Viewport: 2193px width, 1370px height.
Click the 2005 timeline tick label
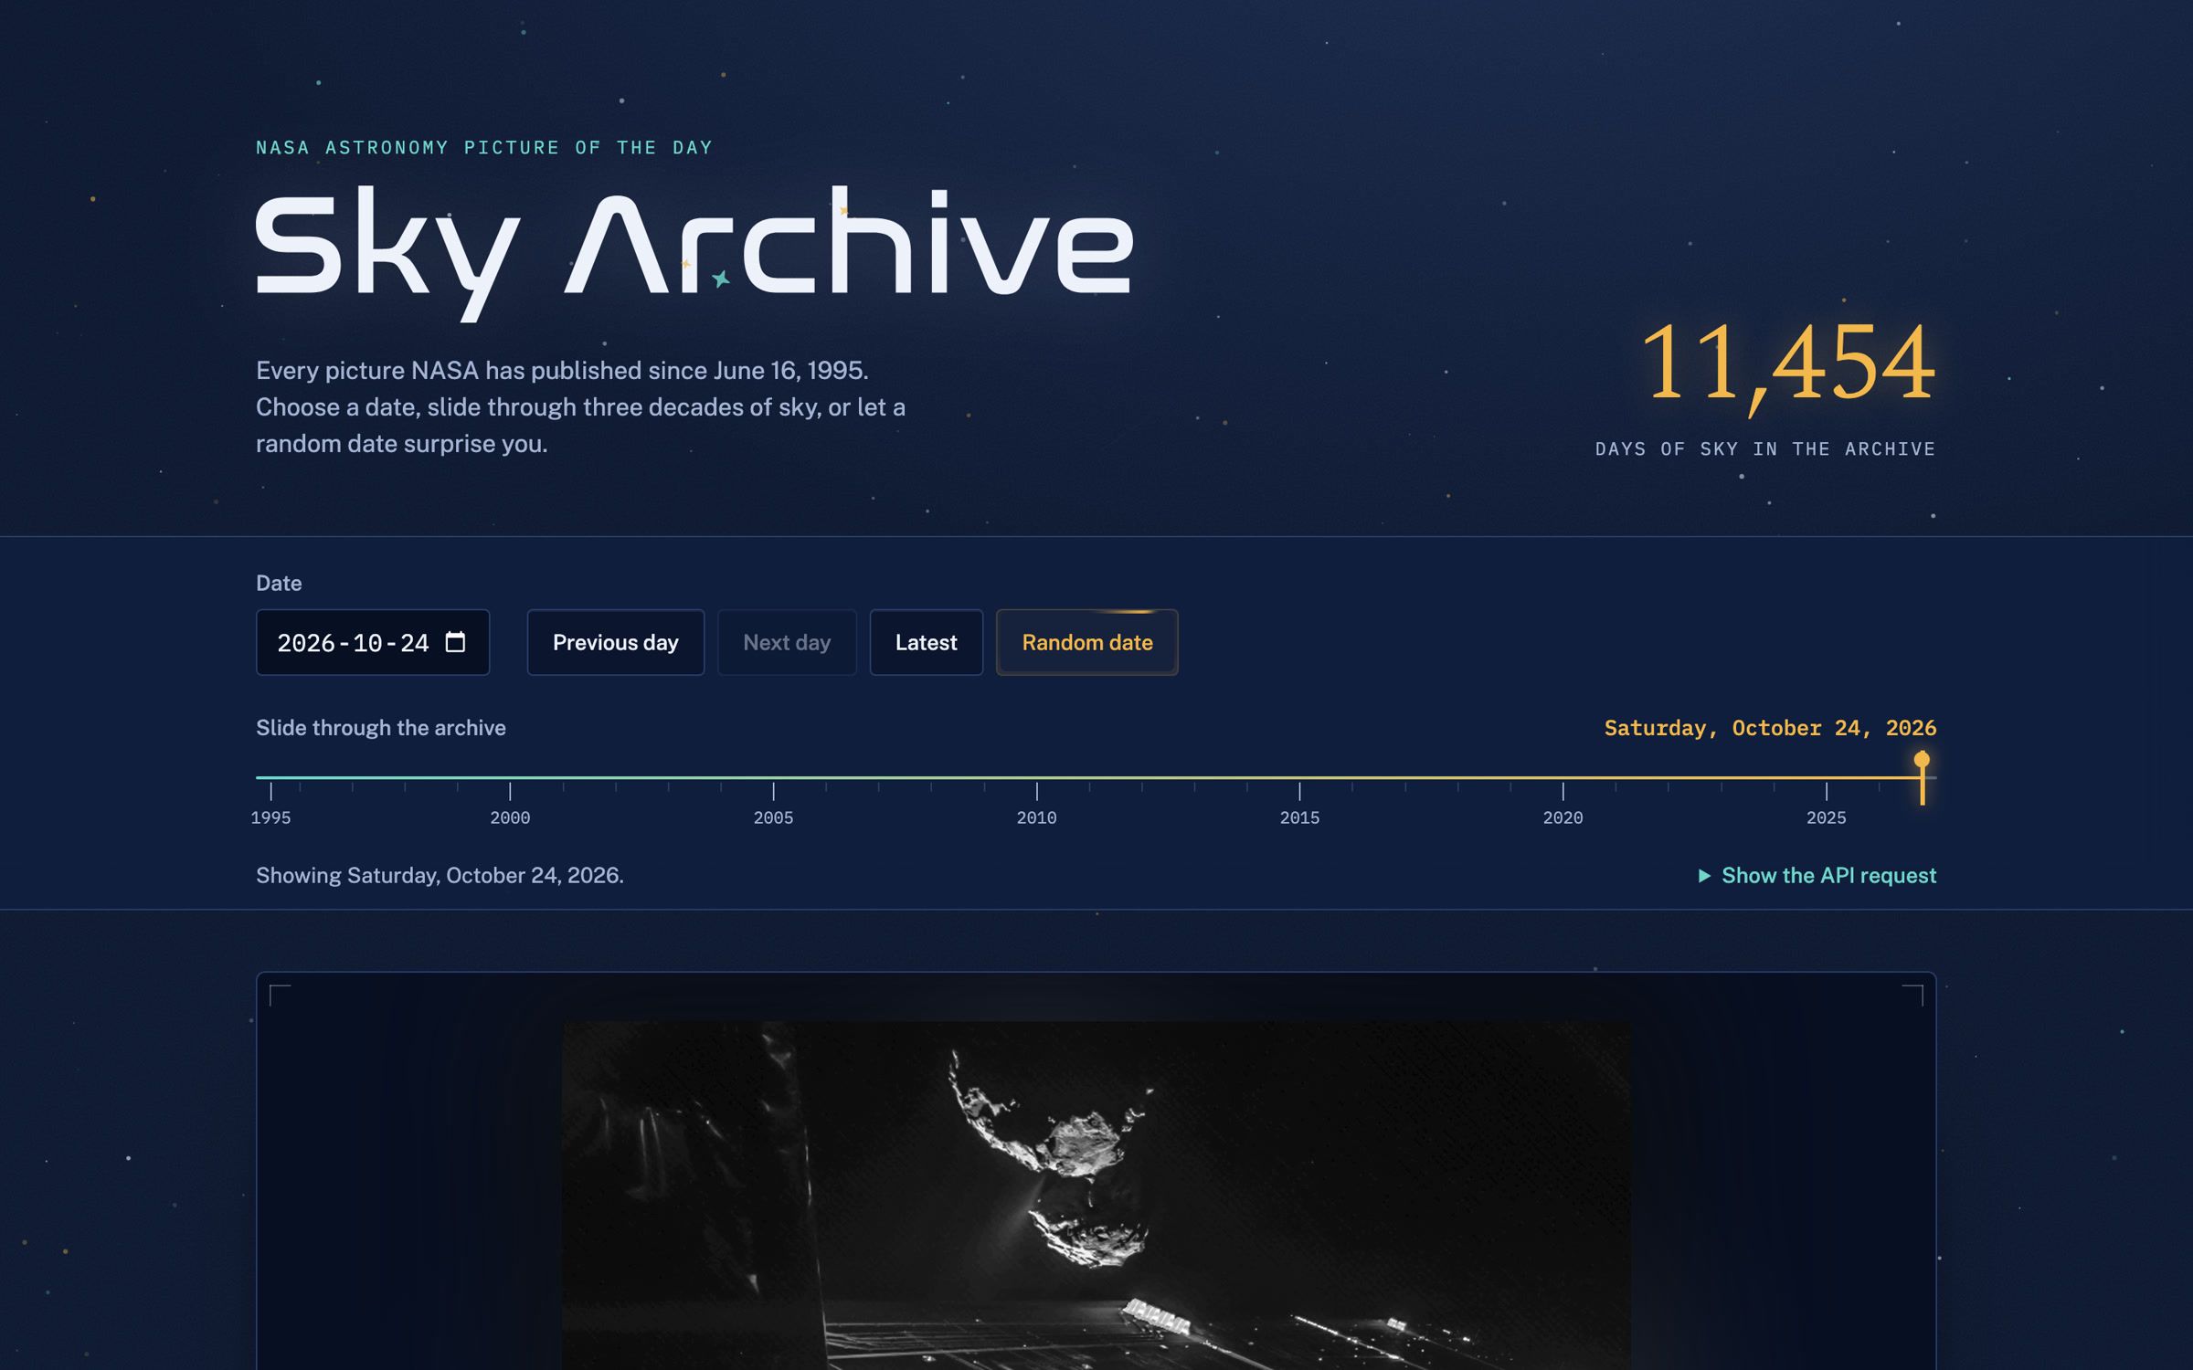[773, 817]
